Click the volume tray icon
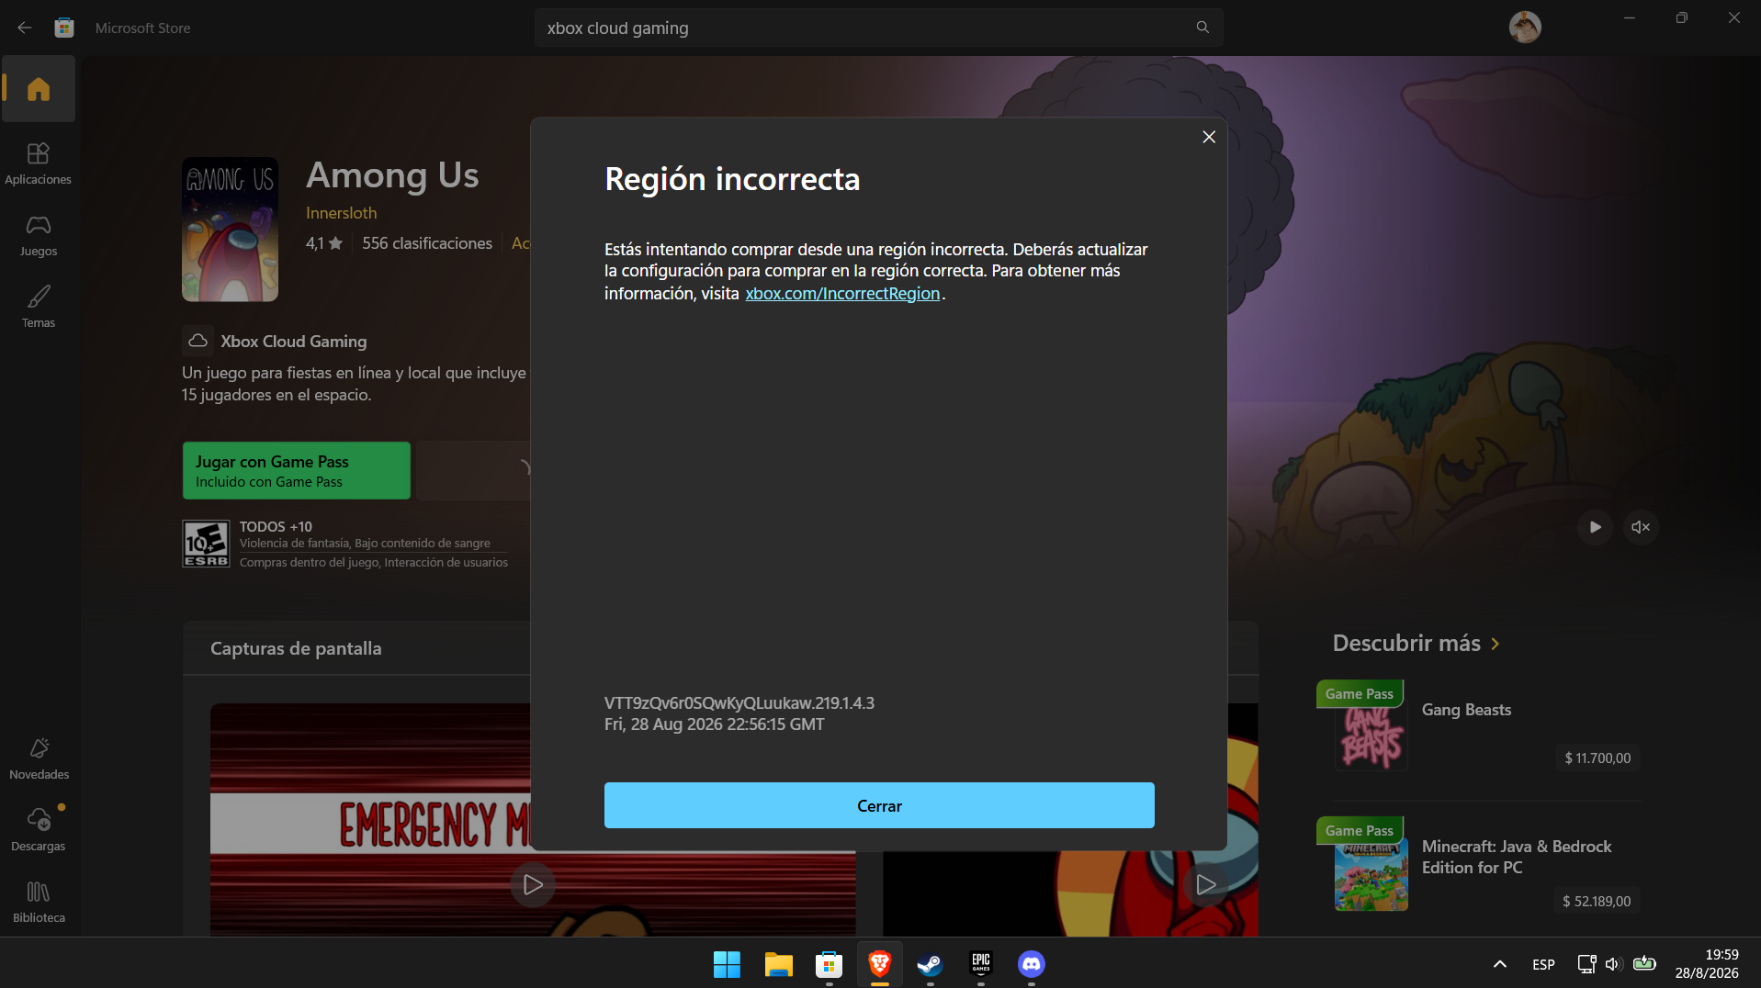Screen dimensions: 1761x988 click(x=1613, y=964)
